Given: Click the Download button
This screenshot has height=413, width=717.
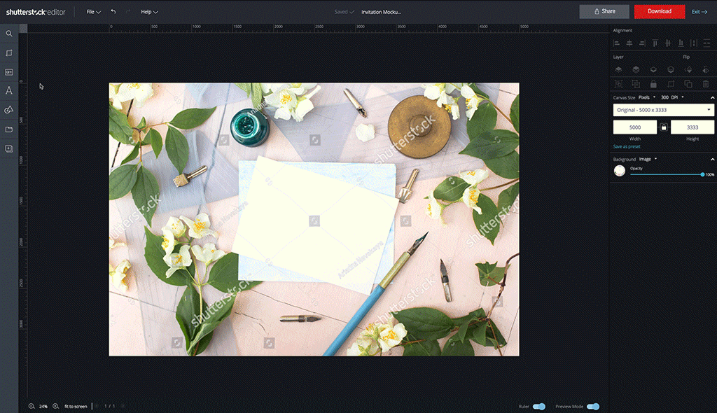Looking at the screenshot, I should pyautogui.click(x=658, y=11).
